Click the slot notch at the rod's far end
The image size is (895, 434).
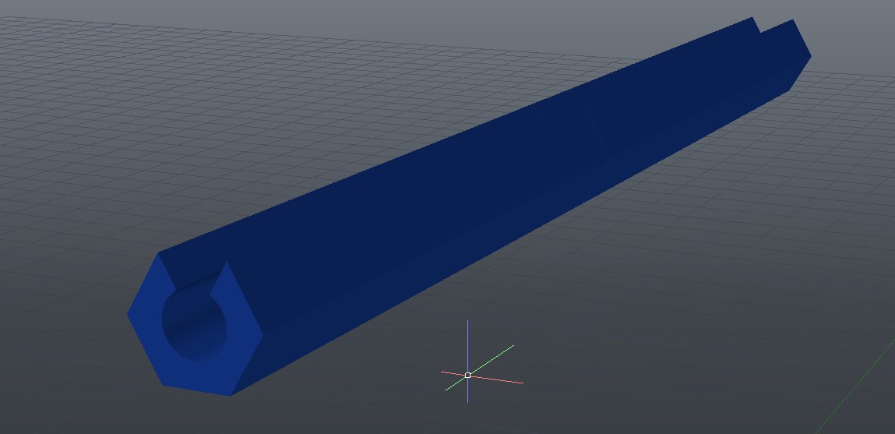click(762, 27)
